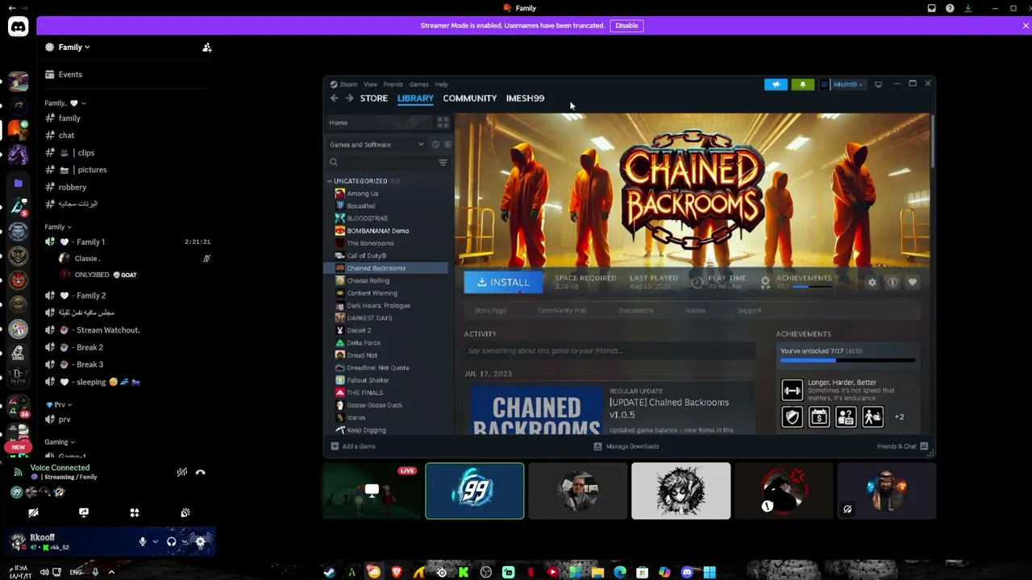Go forward in Steam navigation

(349, 98)
